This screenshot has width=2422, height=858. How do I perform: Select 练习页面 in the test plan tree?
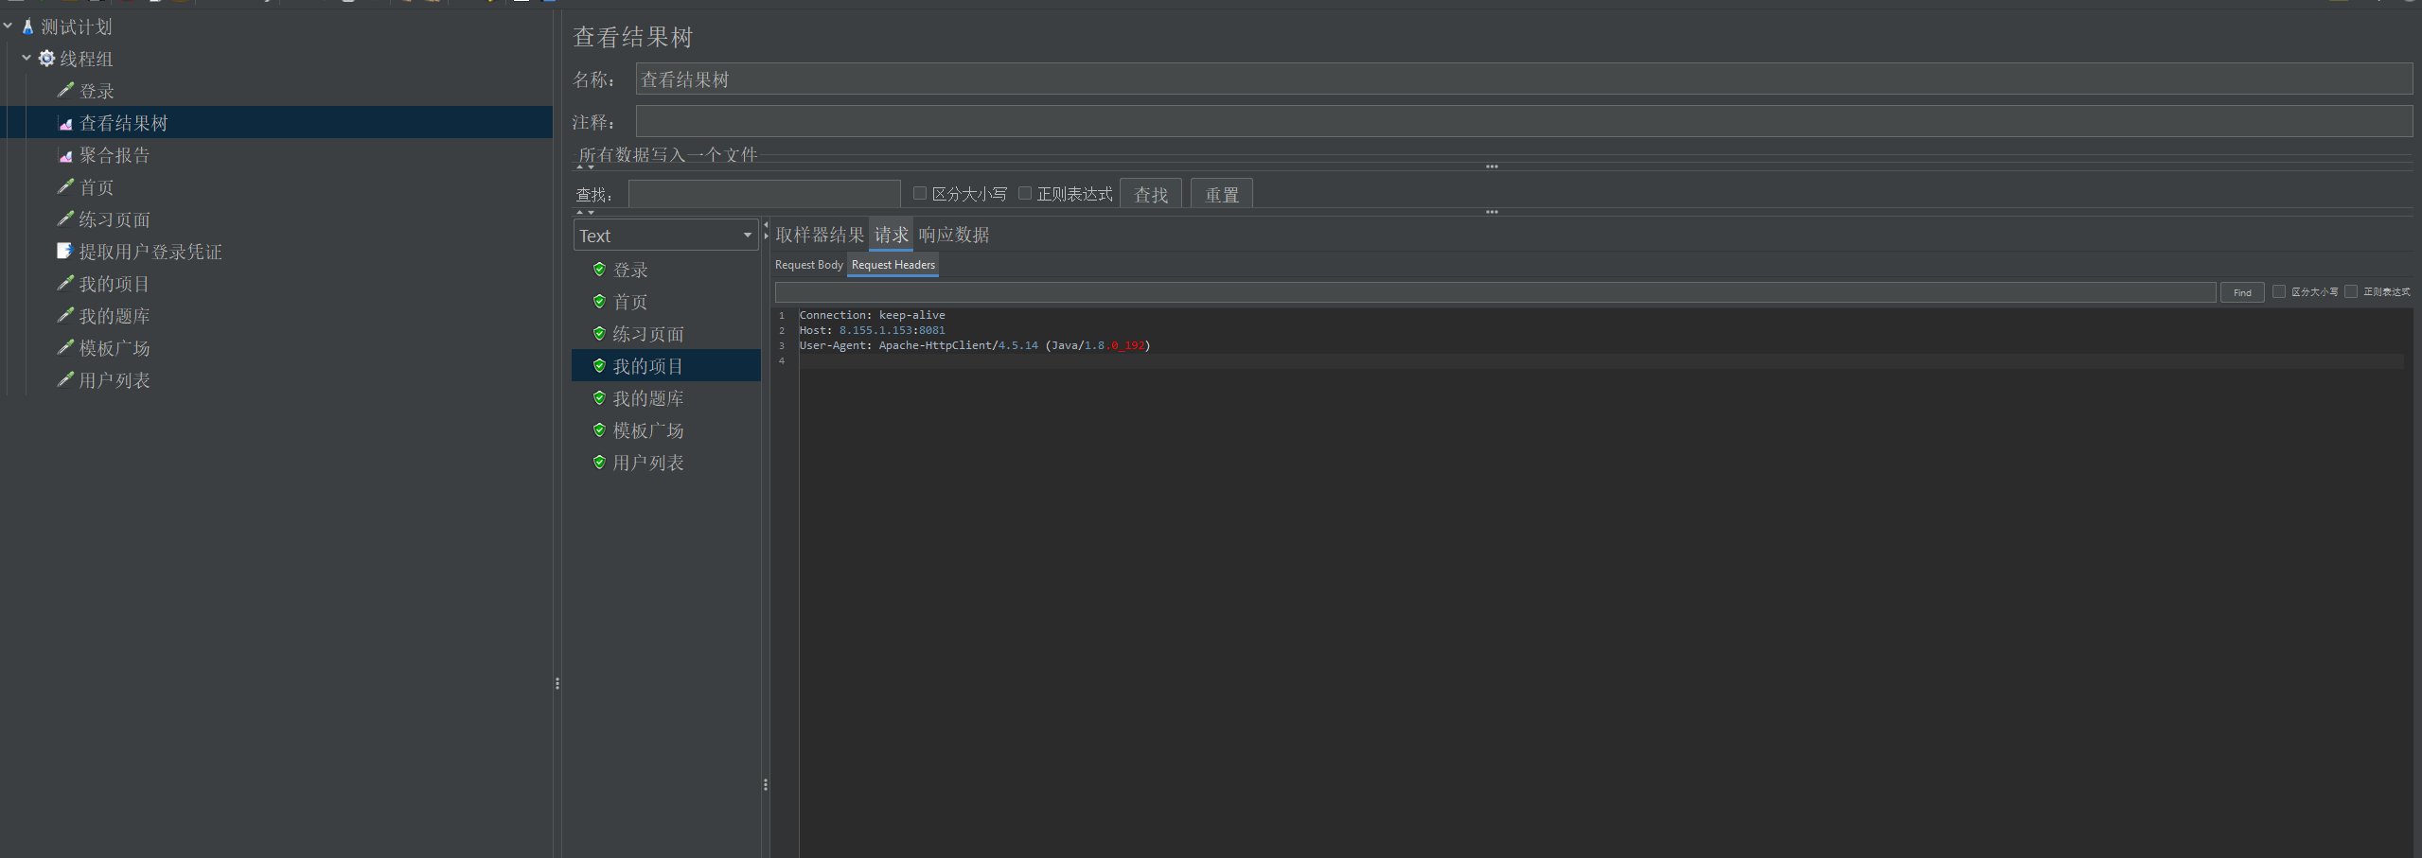click(x=115, y=219)
